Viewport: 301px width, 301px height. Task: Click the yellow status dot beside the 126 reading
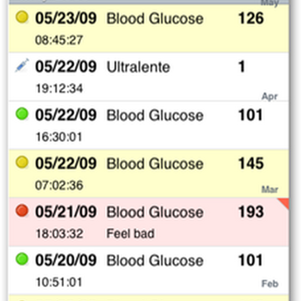tap(22, 17)
